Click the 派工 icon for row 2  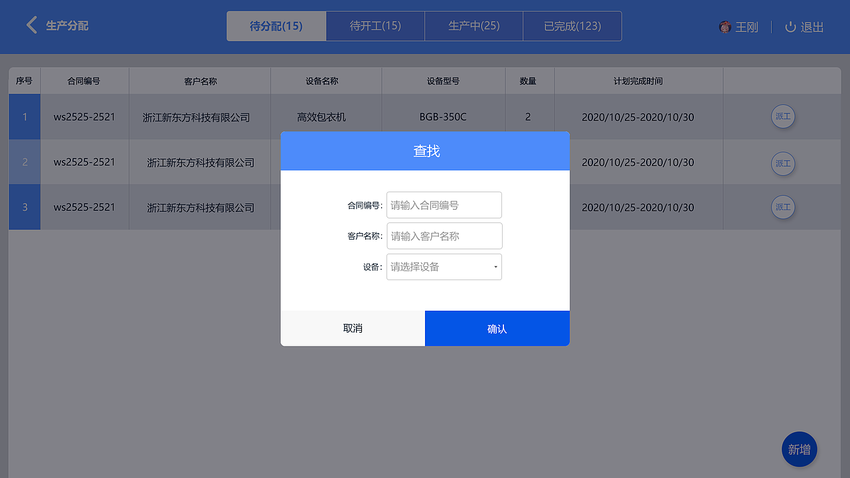tap(783, 163)
